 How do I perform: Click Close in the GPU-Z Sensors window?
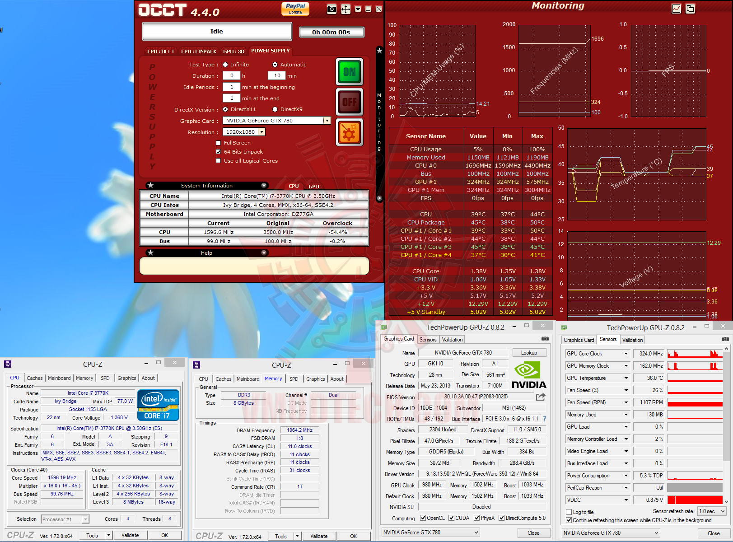point(714,533)
